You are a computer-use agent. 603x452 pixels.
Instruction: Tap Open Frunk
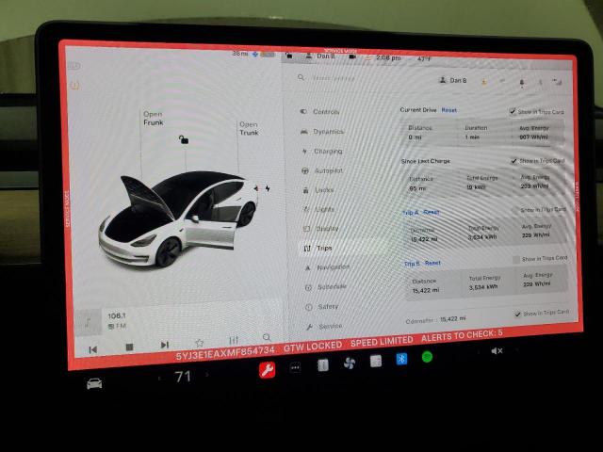(153, 119)
